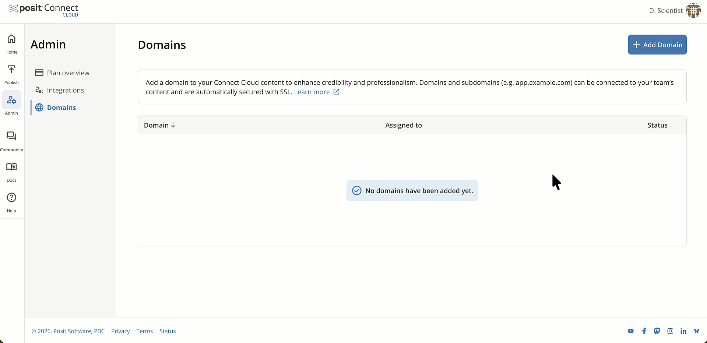Select Integrations in the Admin menu
Viewport: 707px width, 343px height.
65,90
